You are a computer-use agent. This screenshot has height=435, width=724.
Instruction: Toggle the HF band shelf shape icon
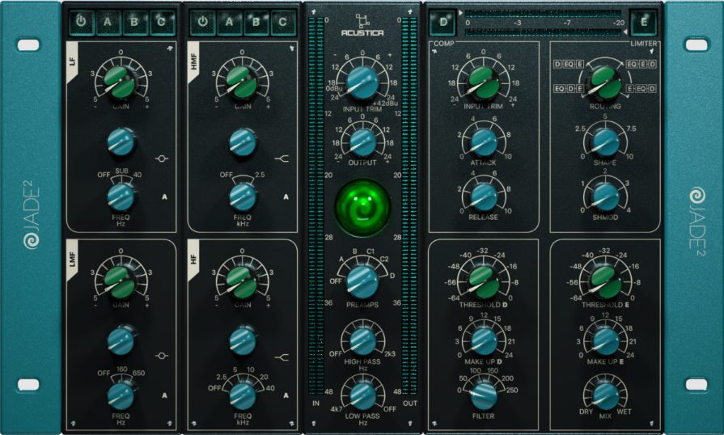[282, 357]
